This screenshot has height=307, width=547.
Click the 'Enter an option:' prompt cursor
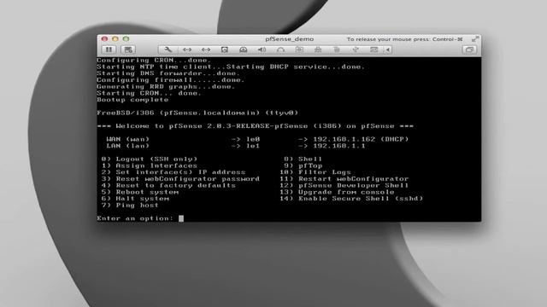(x=181, y=218)
